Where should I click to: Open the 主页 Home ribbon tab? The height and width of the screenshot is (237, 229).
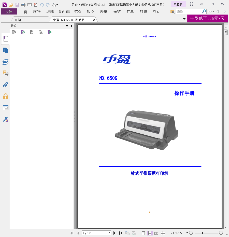tap(24, 12)
